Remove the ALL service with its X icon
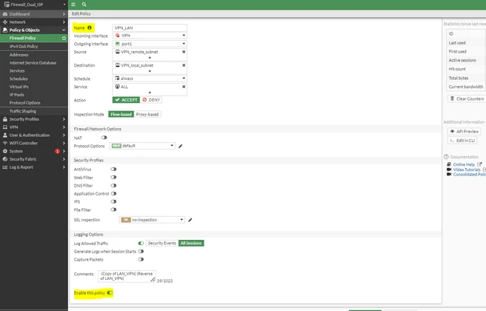486x311 pixels. pyautogui.click(x=184, y=87)
